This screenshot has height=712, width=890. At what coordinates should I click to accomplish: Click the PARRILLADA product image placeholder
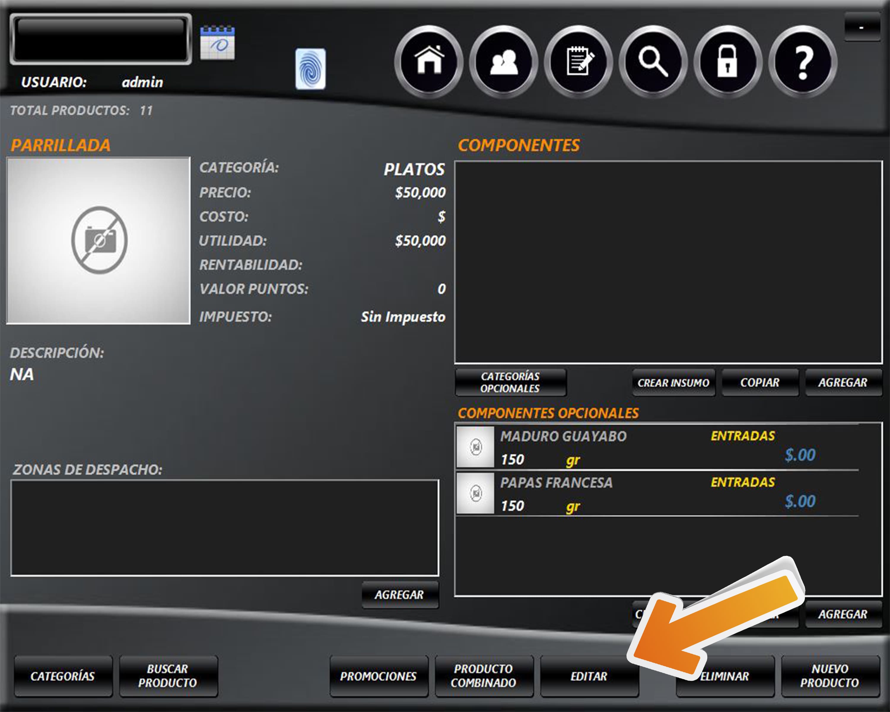99,241
